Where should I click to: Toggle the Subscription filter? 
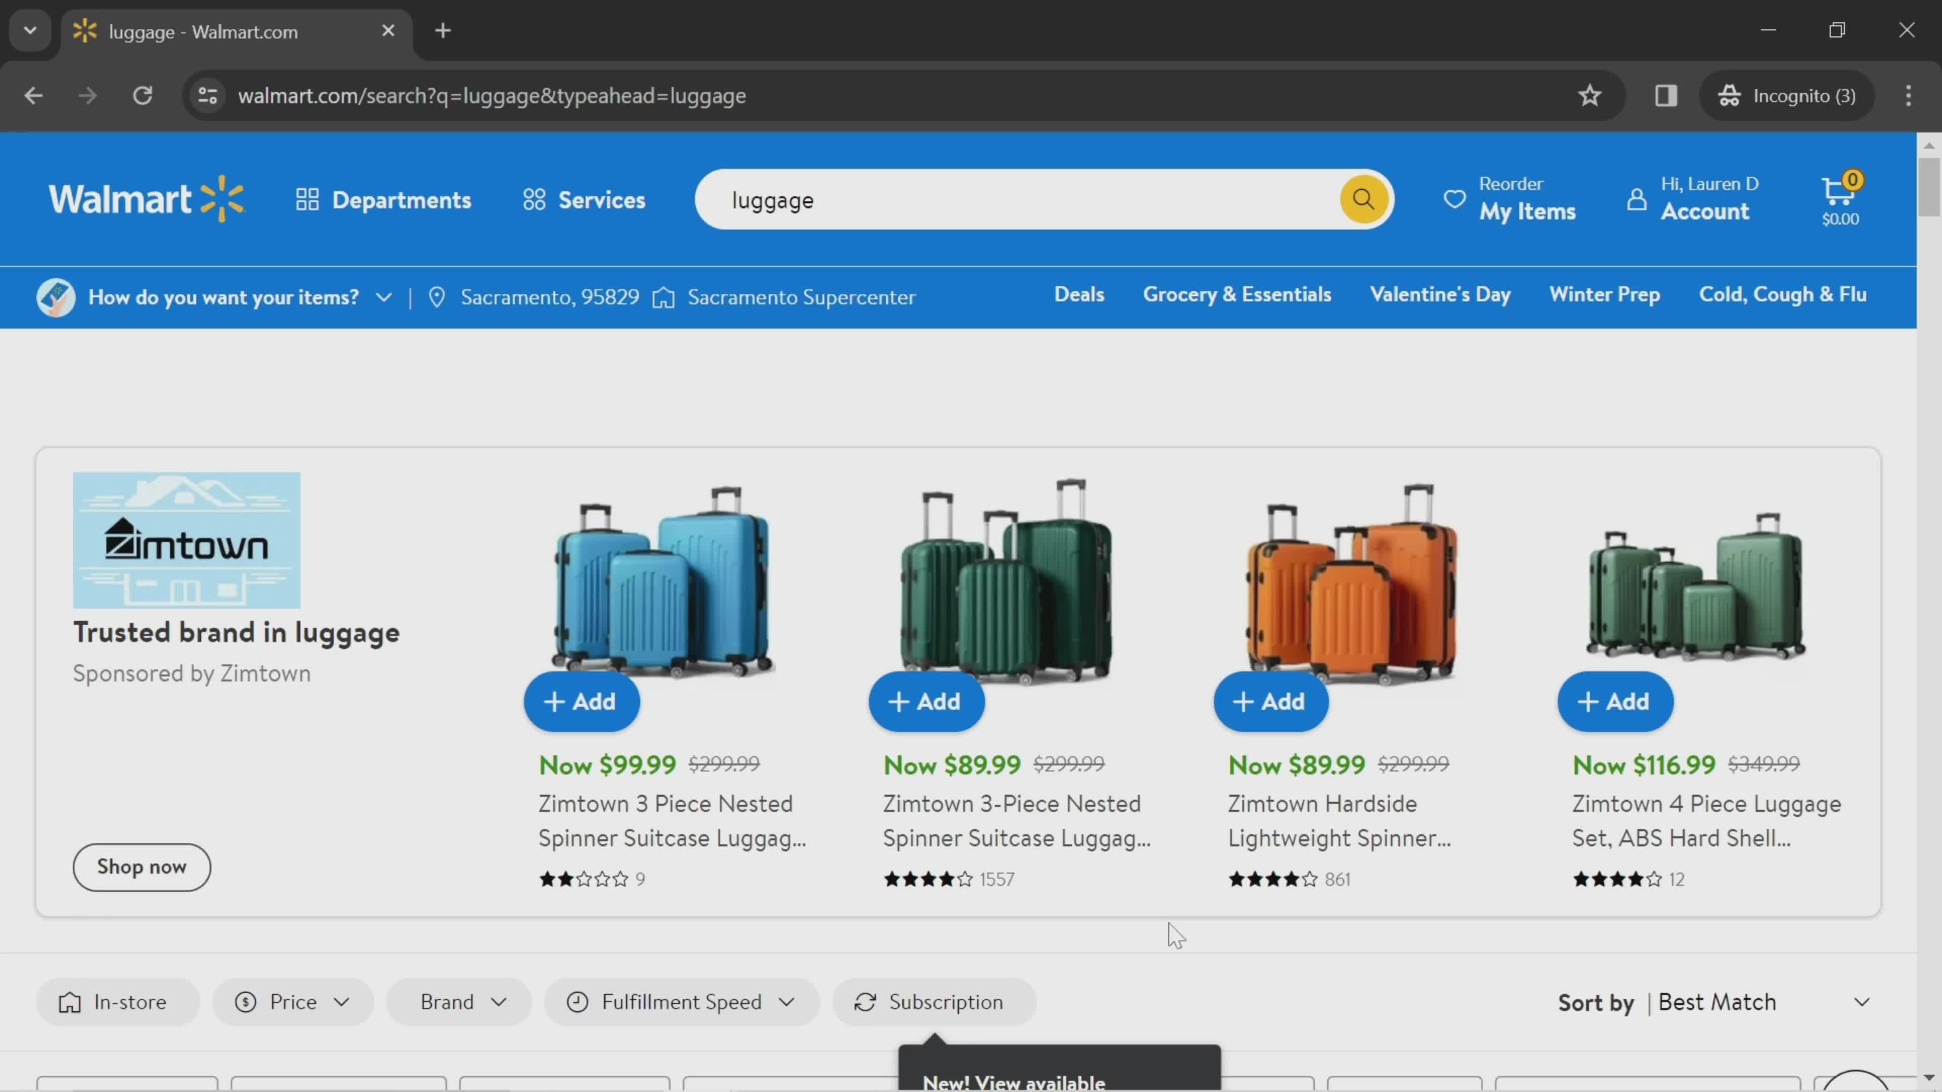pos(934,1002)
